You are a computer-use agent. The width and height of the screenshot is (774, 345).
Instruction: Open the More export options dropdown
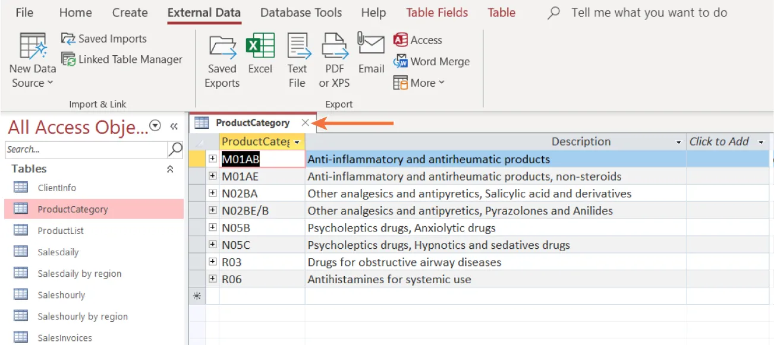point(419,83)
